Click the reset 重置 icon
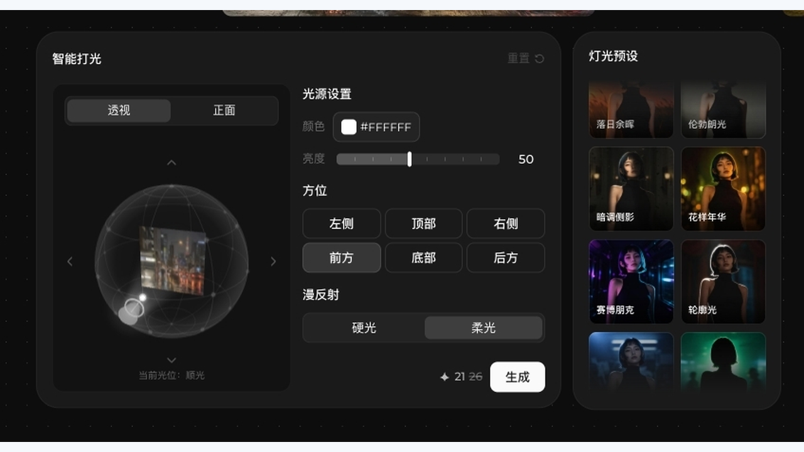The height and width of the screenshot is (452, 804). (540, 58)
